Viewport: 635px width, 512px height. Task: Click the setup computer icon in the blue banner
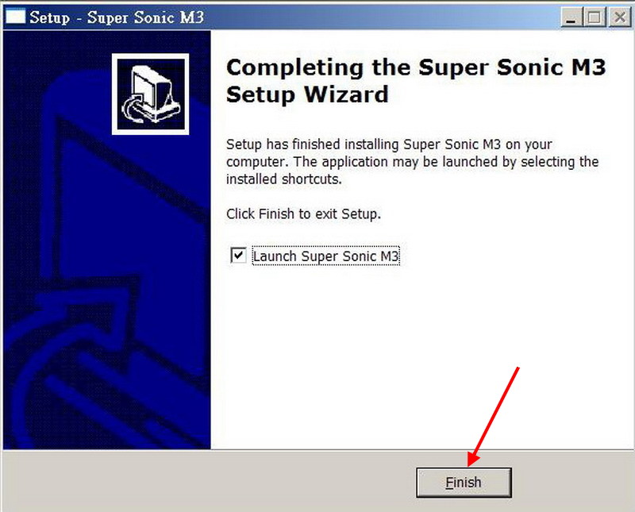(x=151, y=94)
